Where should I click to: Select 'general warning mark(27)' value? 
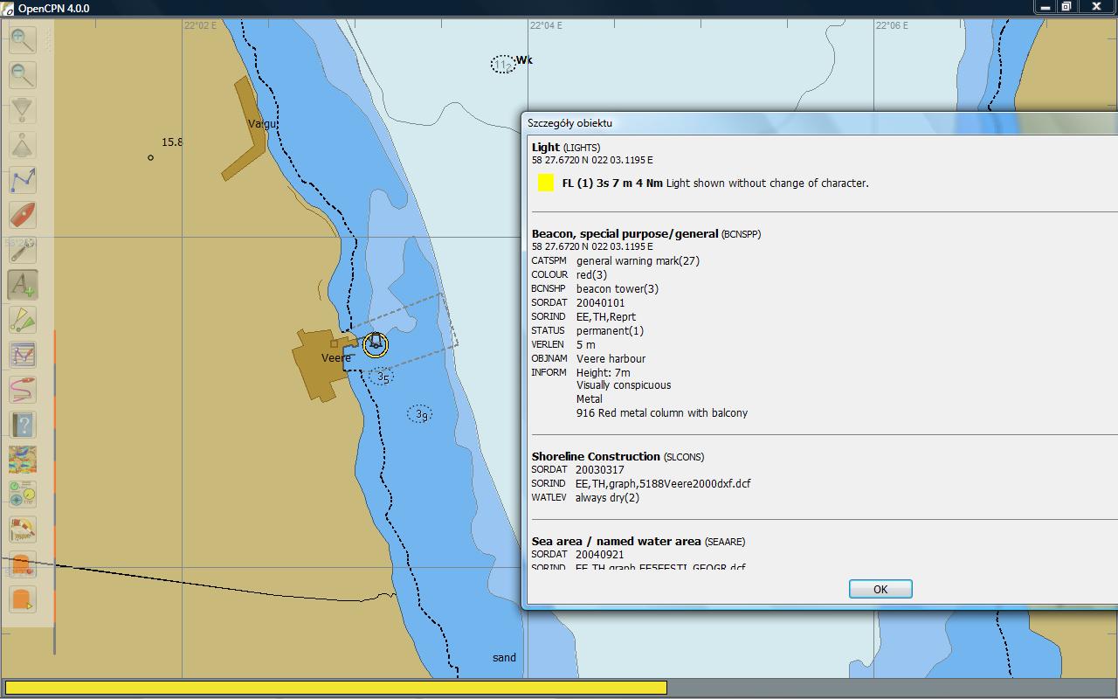[638, 260]
